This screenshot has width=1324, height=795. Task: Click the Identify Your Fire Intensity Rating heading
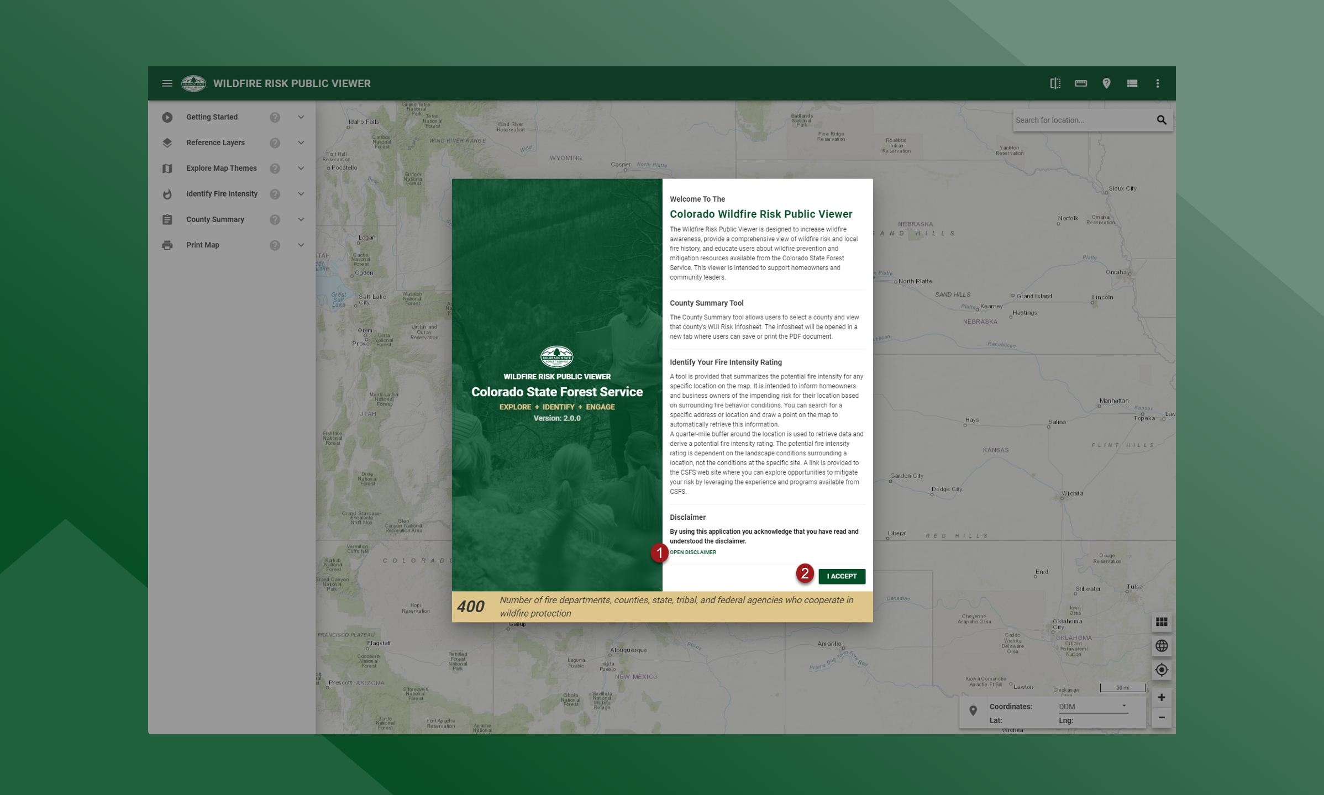click(x=726, y=362)
